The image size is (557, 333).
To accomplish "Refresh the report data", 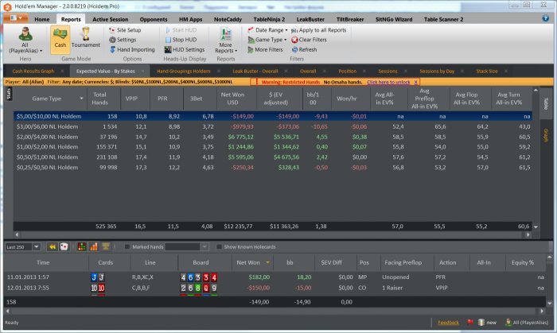I will coord(304,49).
